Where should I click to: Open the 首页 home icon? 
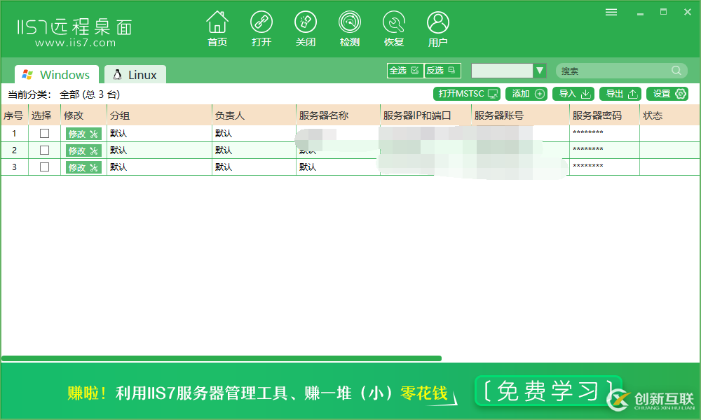(217, 24)
